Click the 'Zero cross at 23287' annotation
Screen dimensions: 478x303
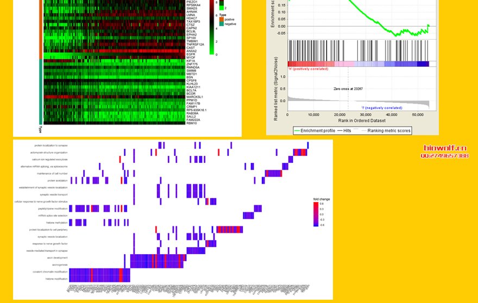[348, 89]
